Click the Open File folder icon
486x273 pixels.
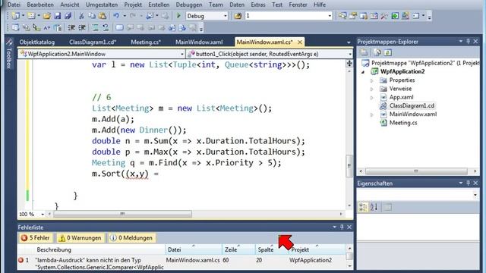click(47, 16)
